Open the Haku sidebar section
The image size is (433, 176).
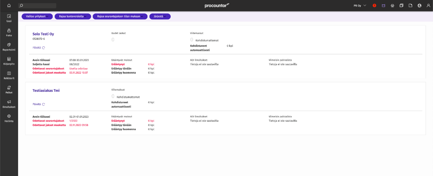pyautogui.click(x=9, y=32)
